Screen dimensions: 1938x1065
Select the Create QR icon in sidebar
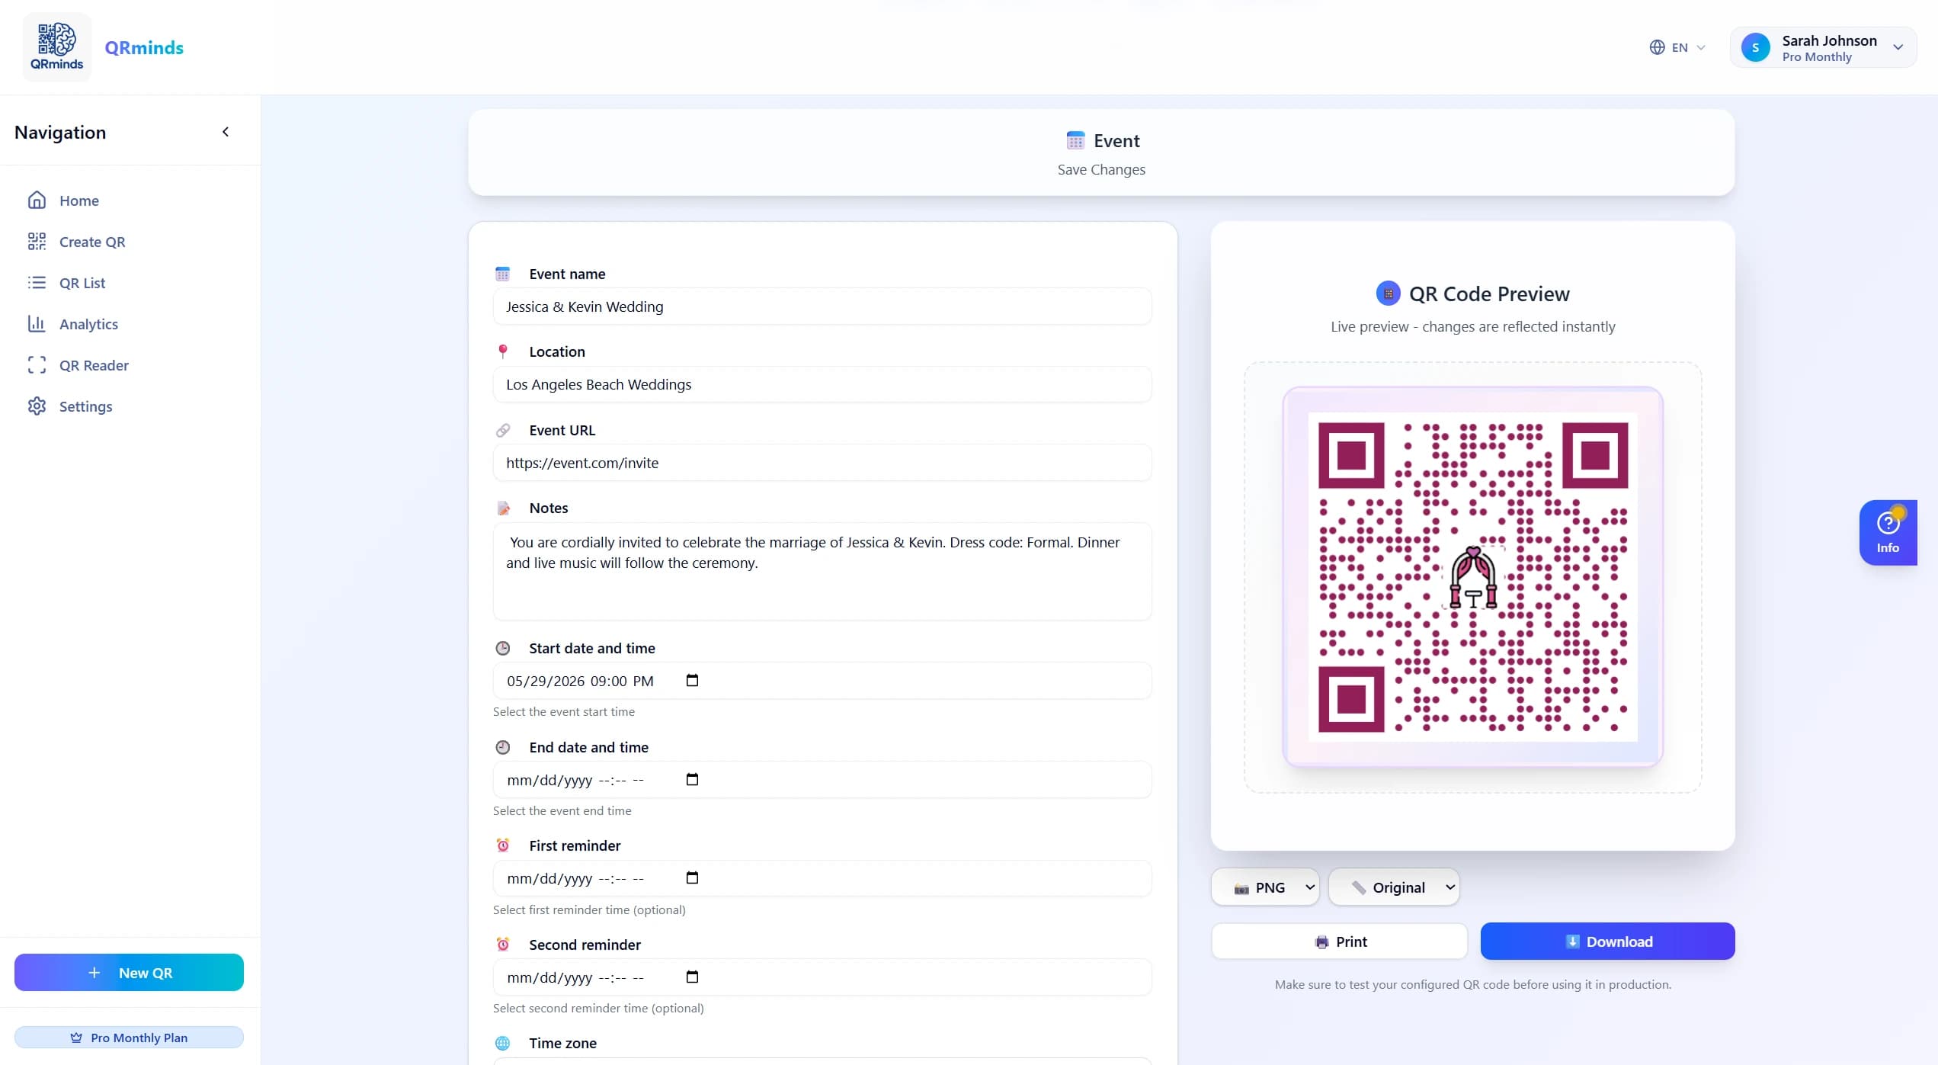[x=37, y=241]
